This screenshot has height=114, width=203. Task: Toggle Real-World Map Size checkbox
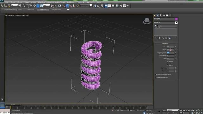156,77
